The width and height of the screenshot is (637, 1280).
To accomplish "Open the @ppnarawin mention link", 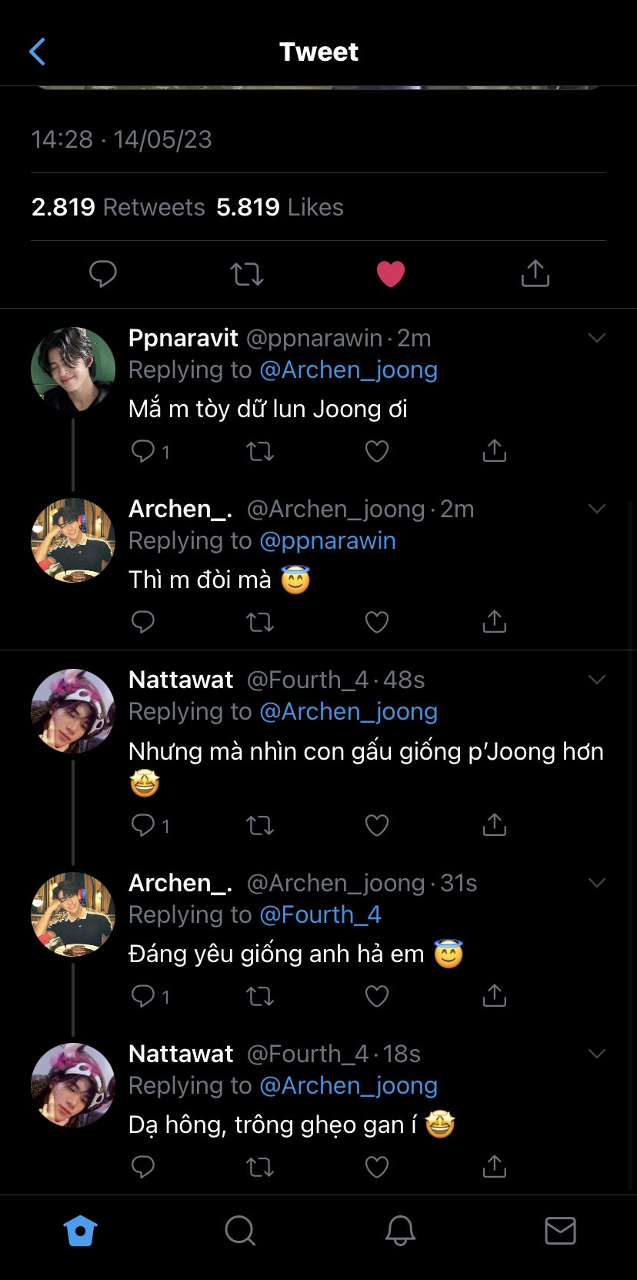I will click(x=328, y=540).
